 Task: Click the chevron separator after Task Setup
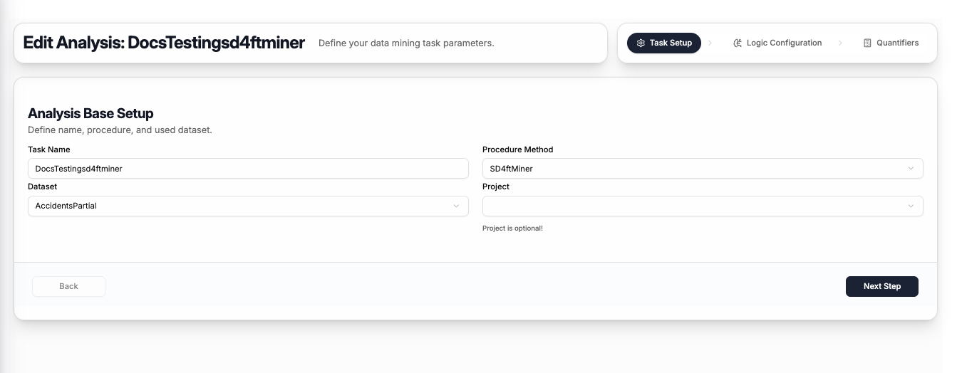tap(710, 43)
